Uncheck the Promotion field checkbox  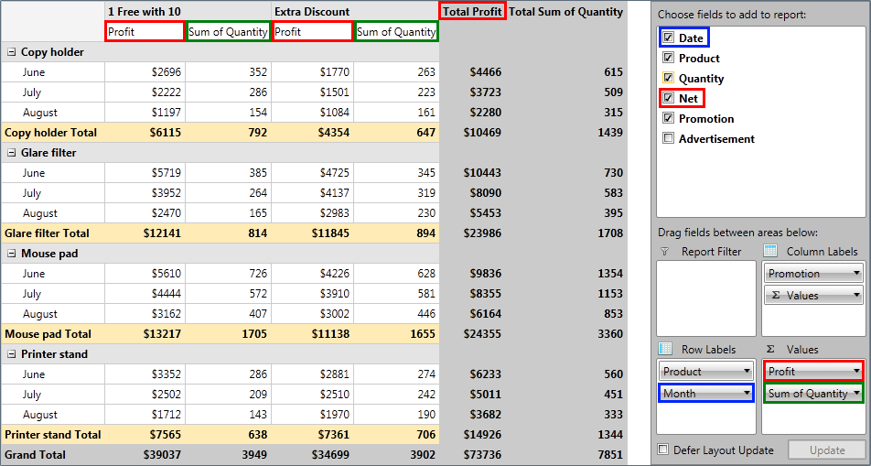coord(669,118)
